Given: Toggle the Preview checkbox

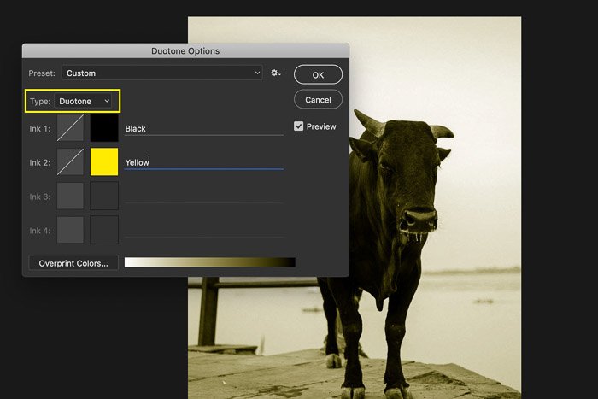Looking at the screenshot, I should pos(299,126).
